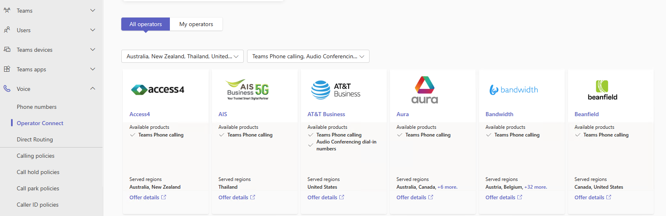The height and width of the screenshot is (216, 666).
Task: Click Teams apps label in sidebar
Action: pyautogui.click(x=31, y=69)
